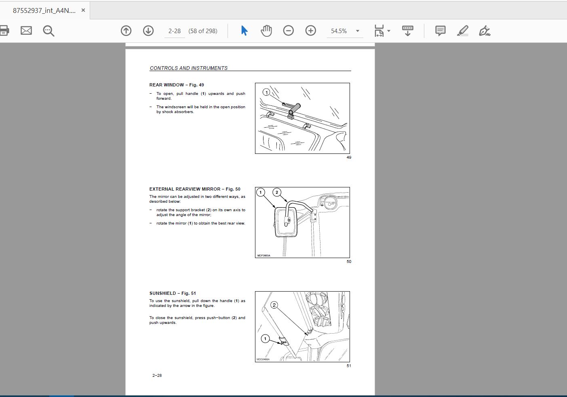Click the print icon
Image resolution: width=567 pixels, height=397 pixels.
click(4, 31)
